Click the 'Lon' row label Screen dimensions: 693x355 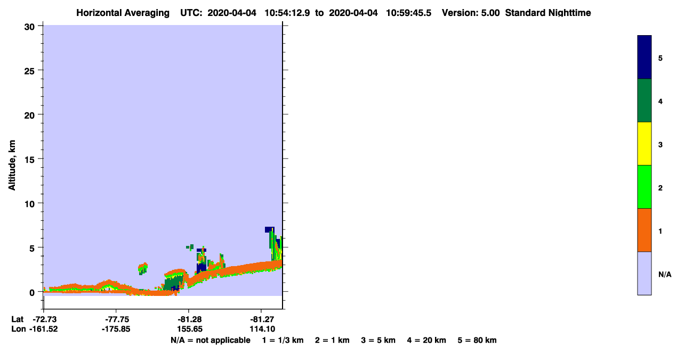18,329
